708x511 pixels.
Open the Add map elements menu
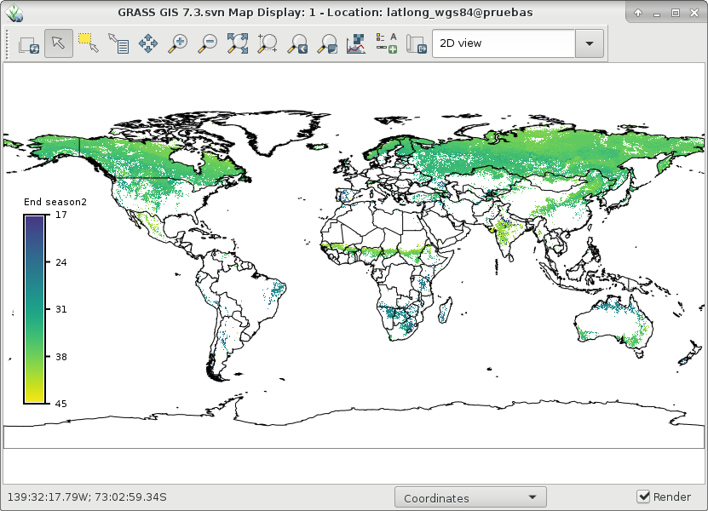386,44
